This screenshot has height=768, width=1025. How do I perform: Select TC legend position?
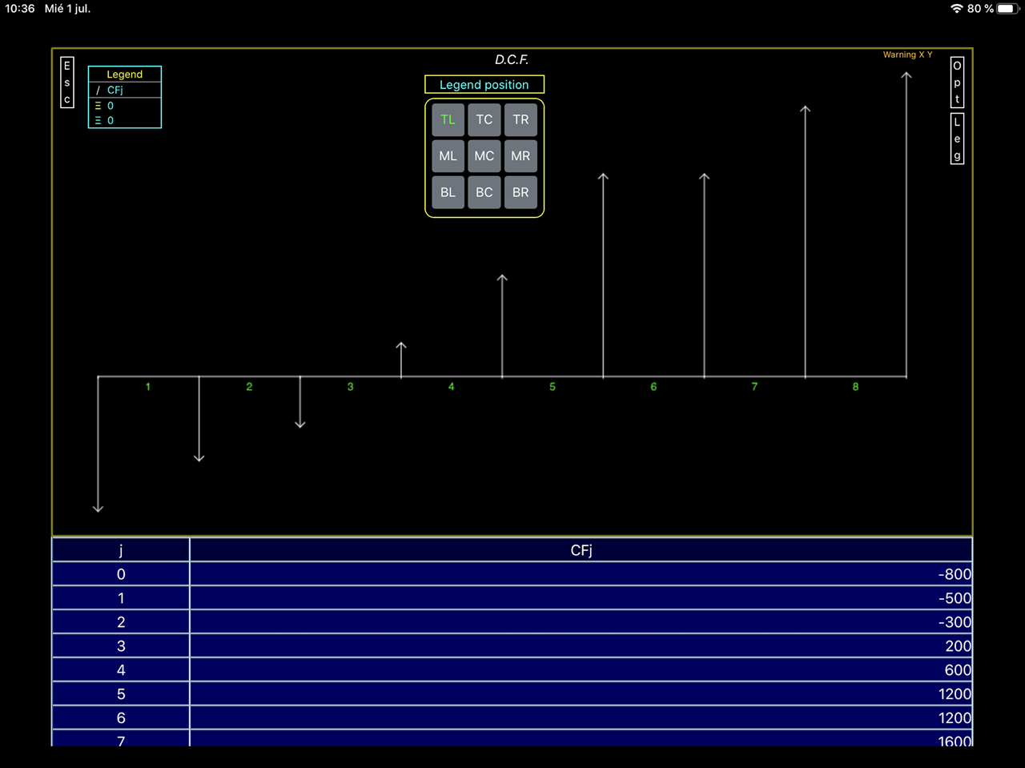point(484,119)
